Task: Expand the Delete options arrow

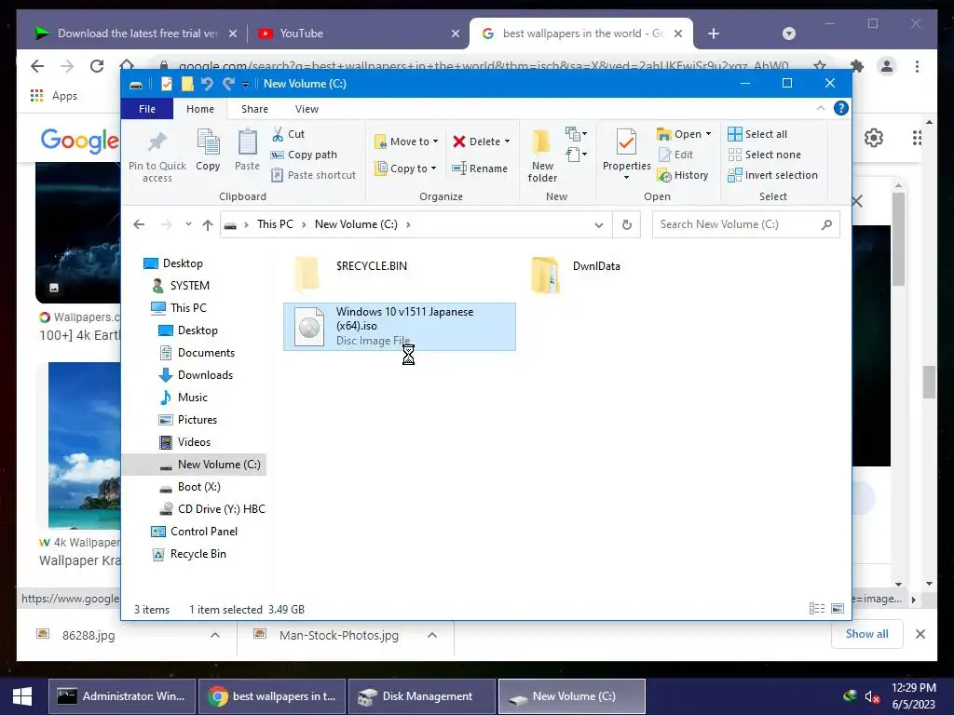Action: 507,142
